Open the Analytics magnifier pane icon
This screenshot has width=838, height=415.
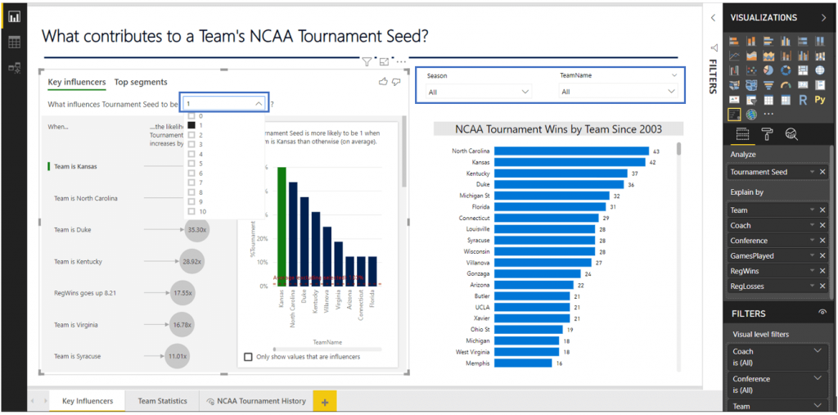coord(791,135)
